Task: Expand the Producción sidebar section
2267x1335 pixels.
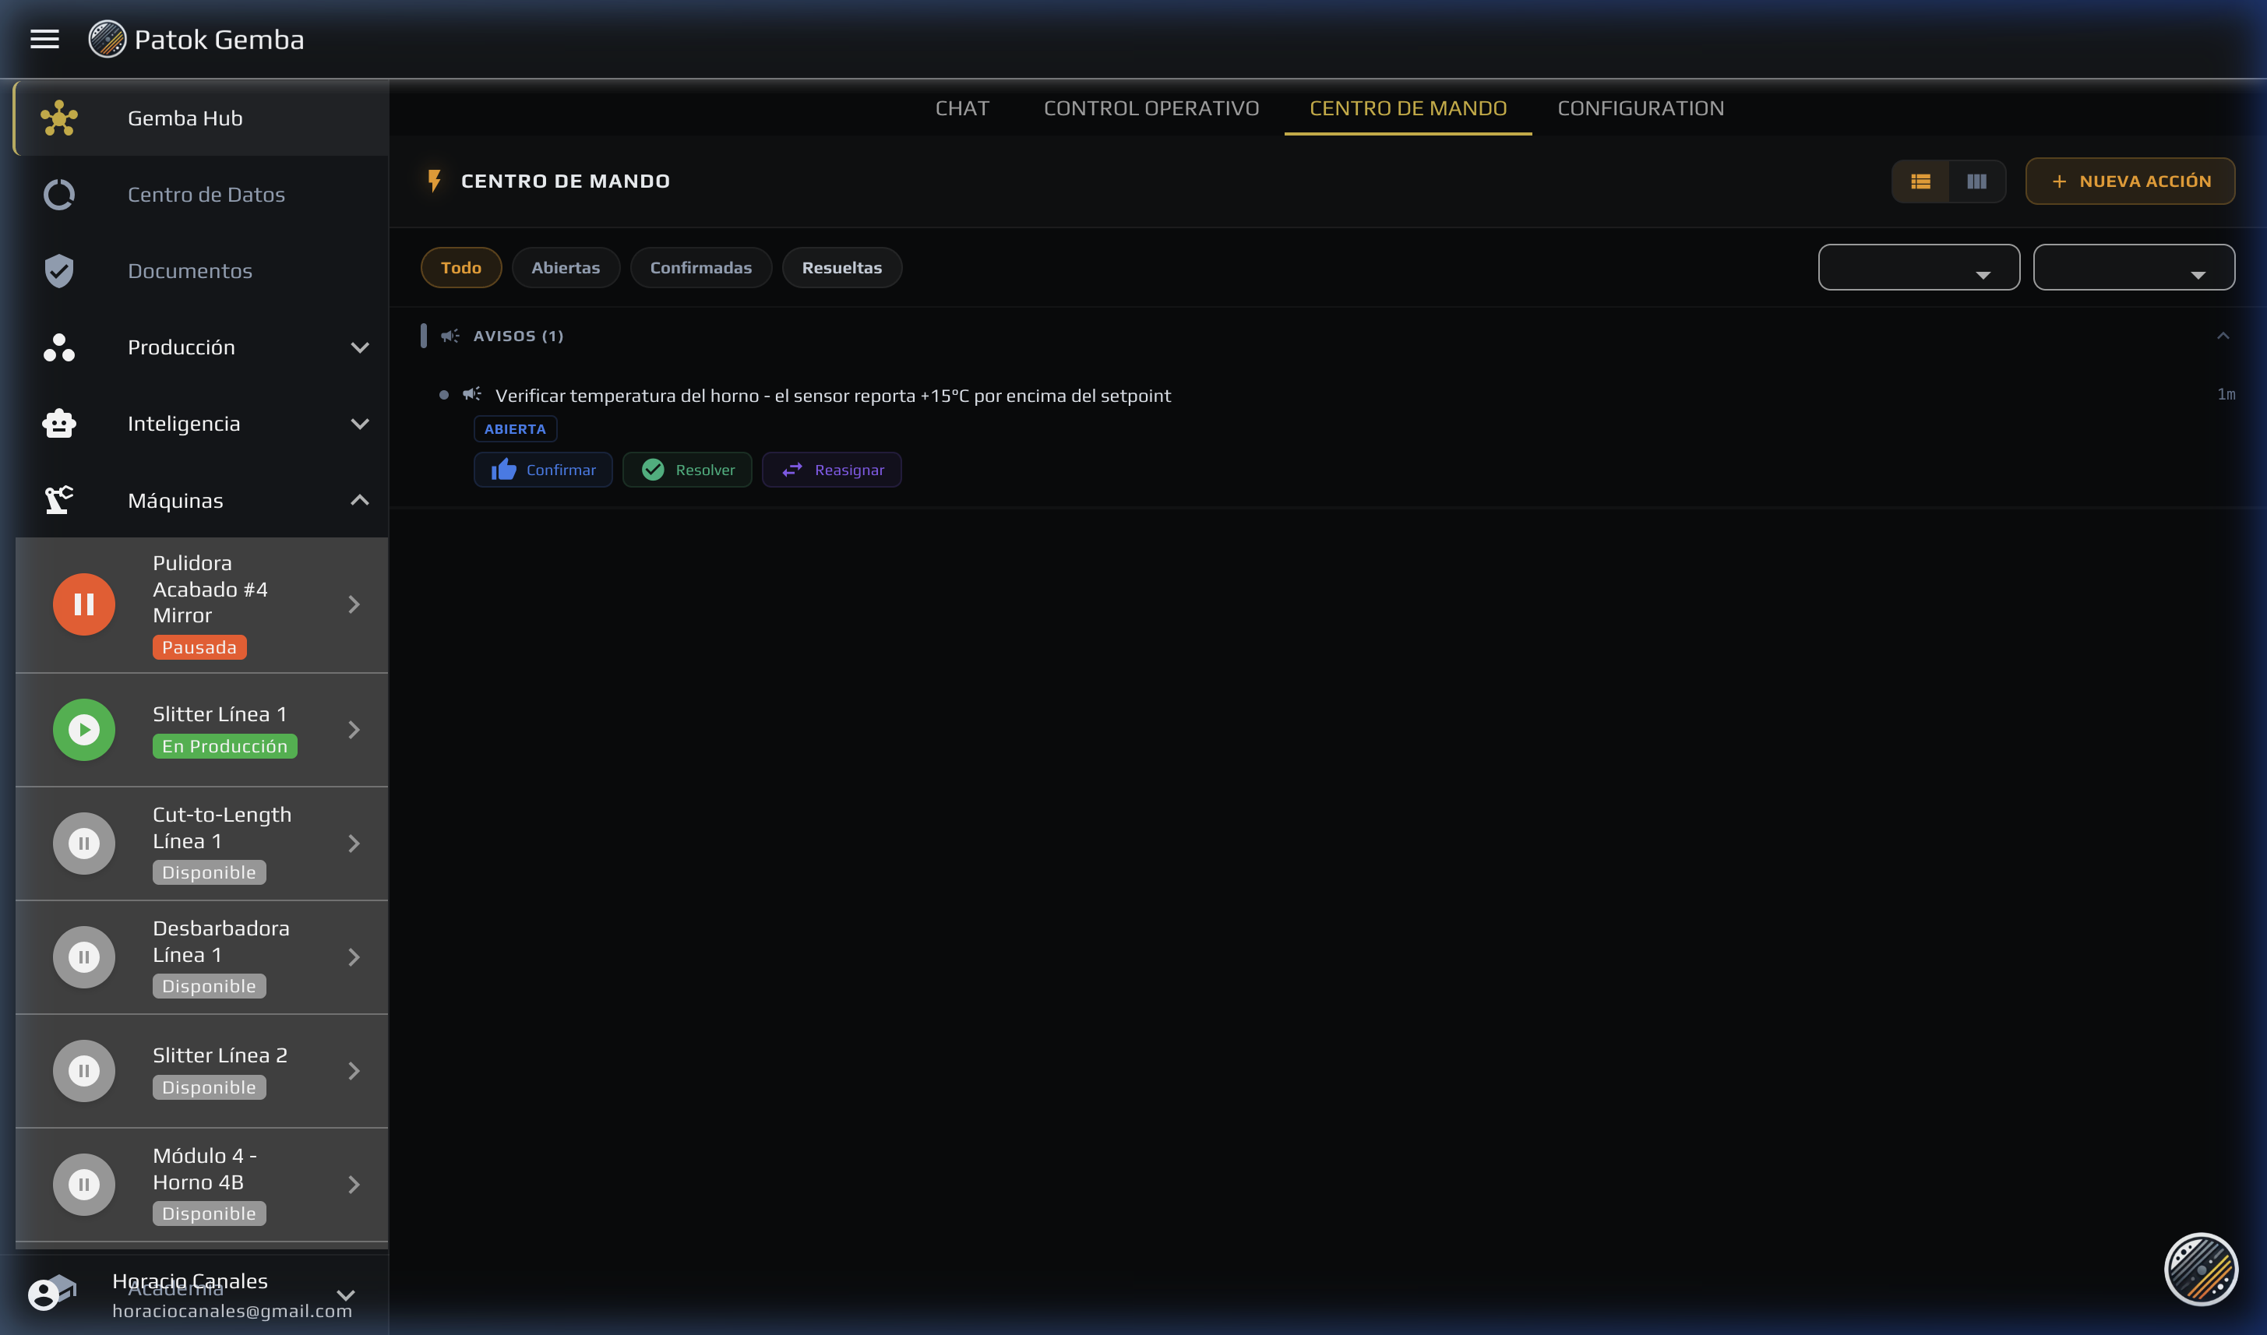Action: (360, 347)
